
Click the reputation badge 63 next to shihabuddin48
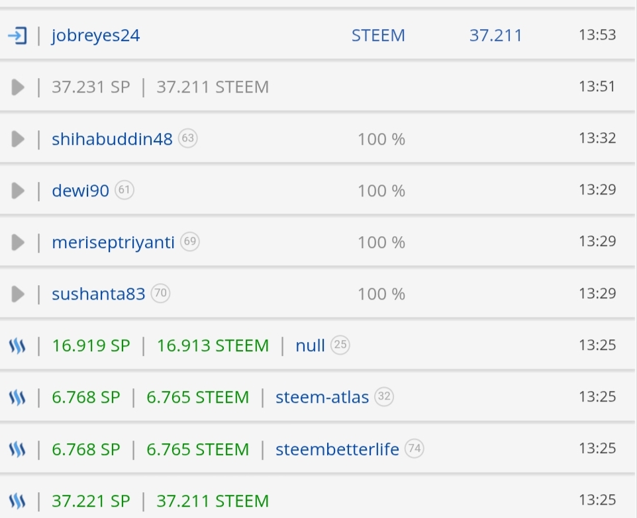[187, 138]
